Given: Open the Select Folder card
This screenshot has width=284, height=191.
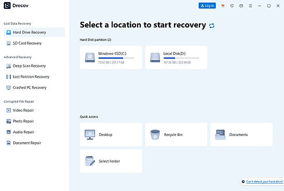Looking at the screenshot, I should 111,161.
